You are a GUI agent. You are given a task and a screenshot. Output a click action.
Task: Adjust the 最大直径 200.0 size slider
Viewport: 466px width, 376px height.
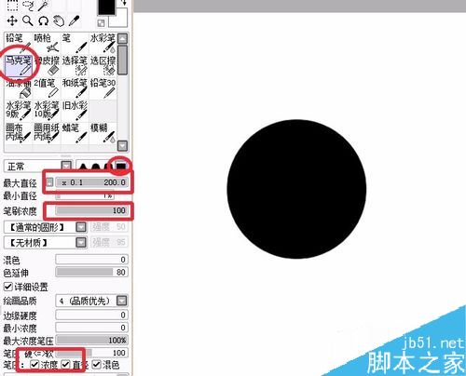coord(91,182)
